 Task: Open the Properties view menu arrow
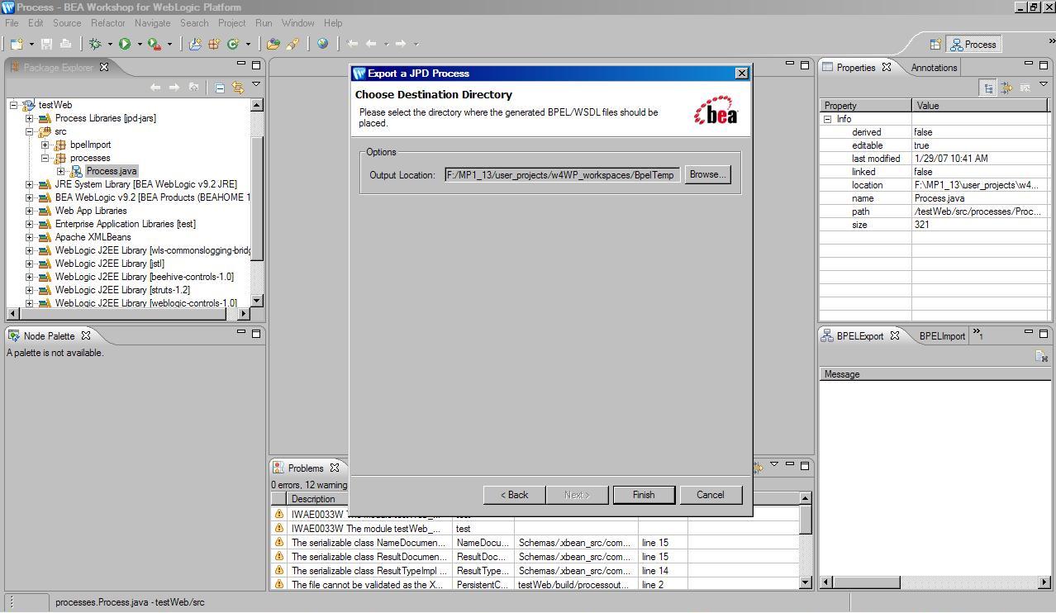1043,84
